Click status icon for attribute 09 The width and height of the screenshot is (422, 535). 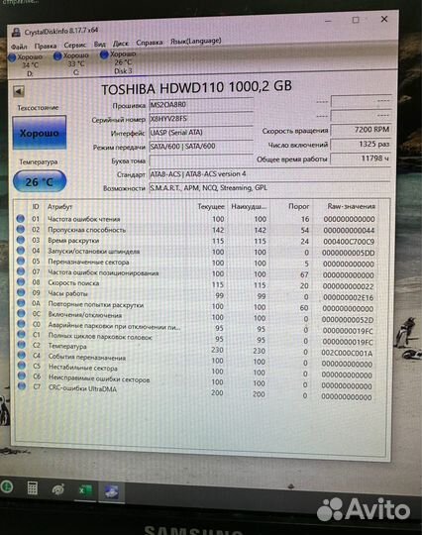coord(21,292)
